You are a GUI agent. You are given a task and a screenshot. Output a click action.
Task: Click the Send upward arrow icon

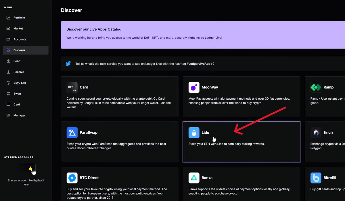tap(8, 61)
